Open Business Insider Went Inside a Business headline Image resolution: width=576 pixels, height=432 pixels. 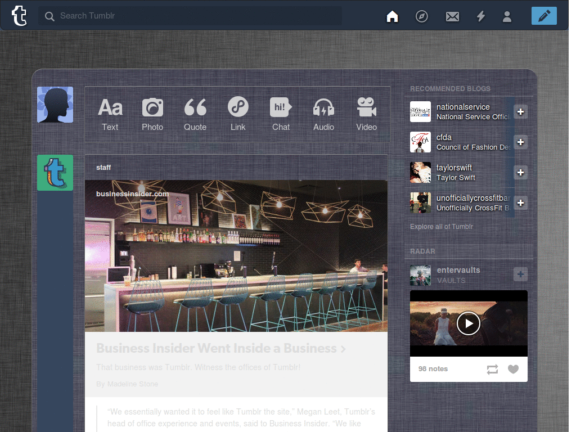pos(220,348)
